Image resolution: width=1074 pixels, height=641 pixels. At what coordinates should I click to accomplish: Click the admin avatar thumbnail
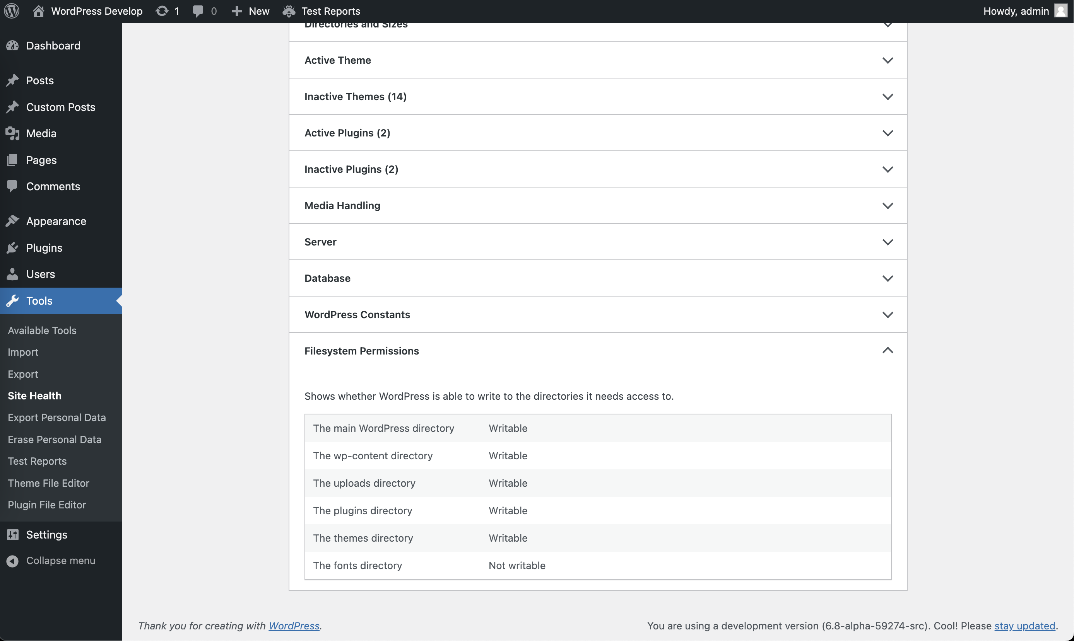click(x=1060, y=11)
